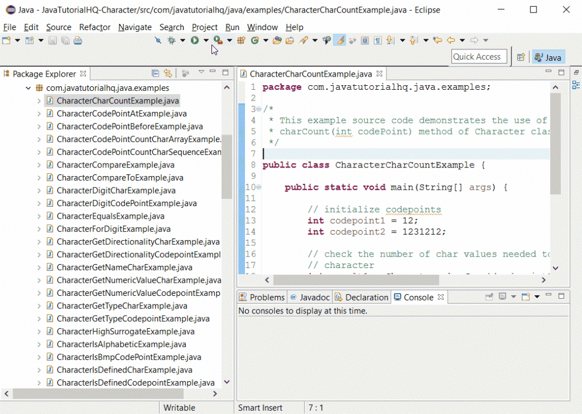Open the Project menu
The height and width of the screenshot is (414, 582).
(x=205, y=27)
